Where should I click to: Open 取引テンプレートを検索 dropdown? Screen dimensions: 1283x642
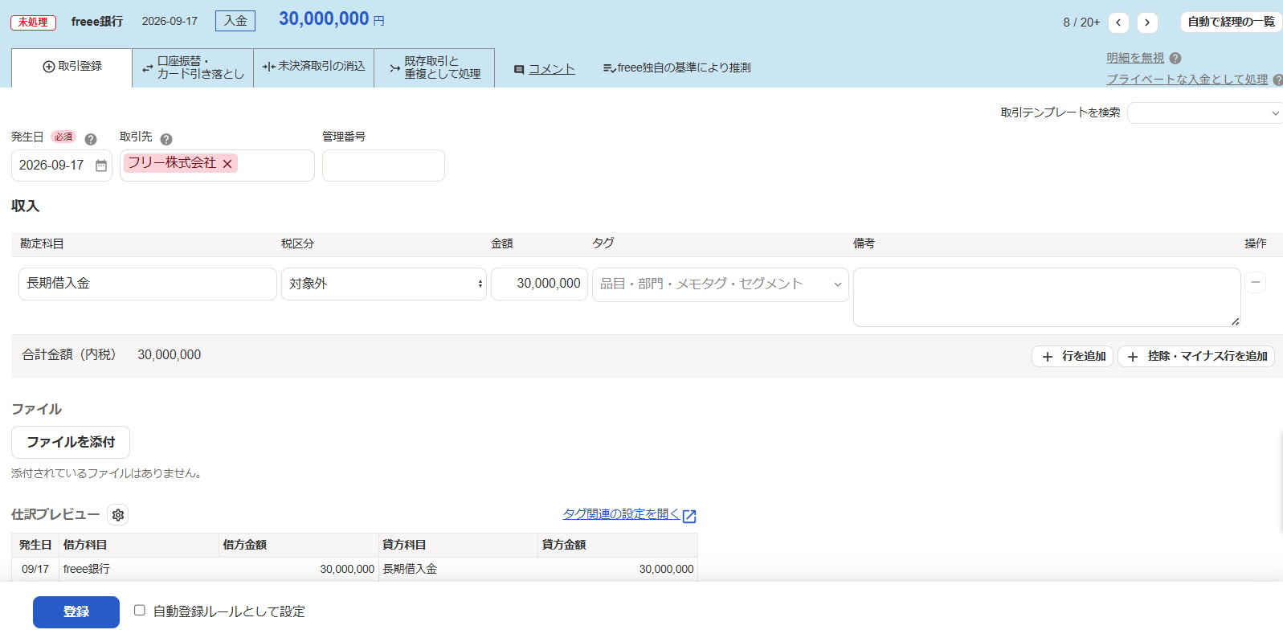[x=1205, y=113]
